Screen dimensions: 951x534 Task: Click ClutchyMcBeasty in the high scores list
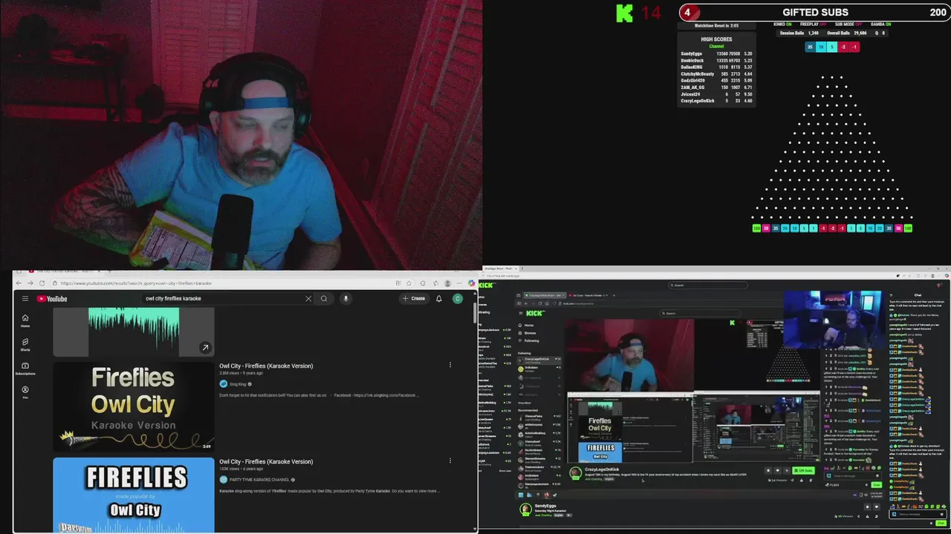[697, 74]
